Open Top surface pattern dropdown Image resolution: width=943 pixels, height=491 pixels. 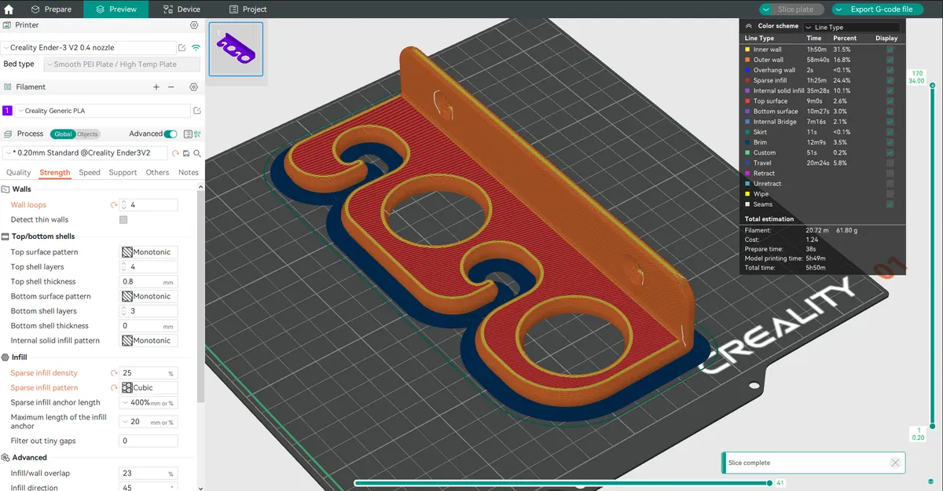click(149, 252)
